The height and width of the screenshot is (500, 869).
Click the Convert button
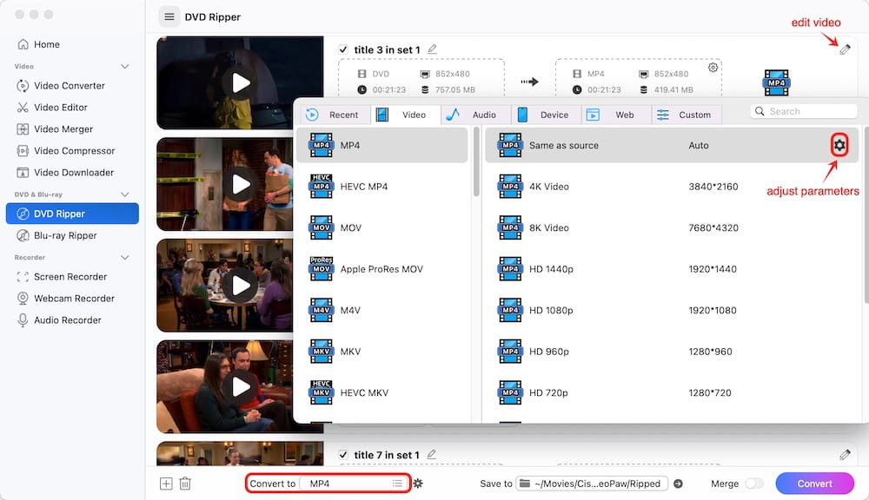[x=815, y=484]
